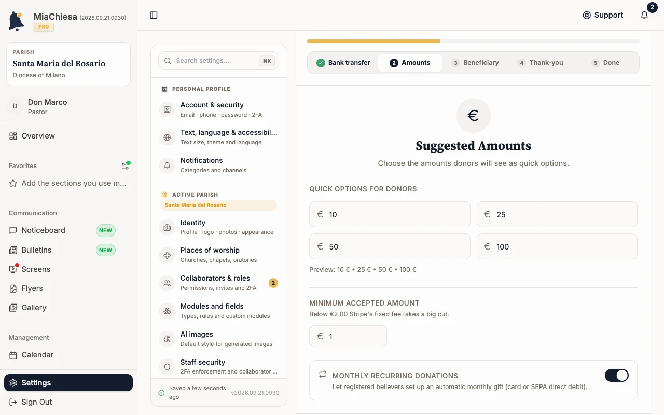Click the Gallery images icon

point(13,308)
